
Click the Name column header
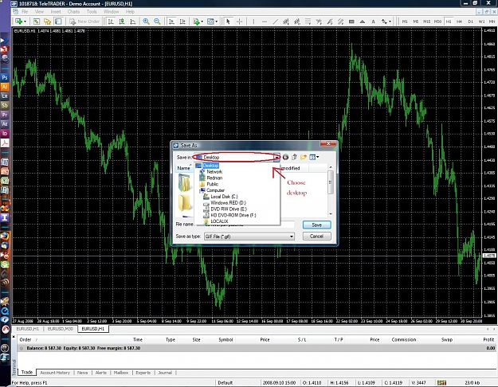[184, 168]
